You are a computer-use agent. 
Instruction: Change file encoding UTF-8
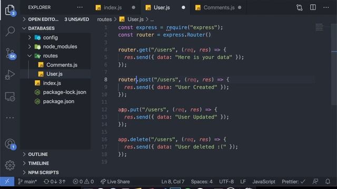coord(226,182)
